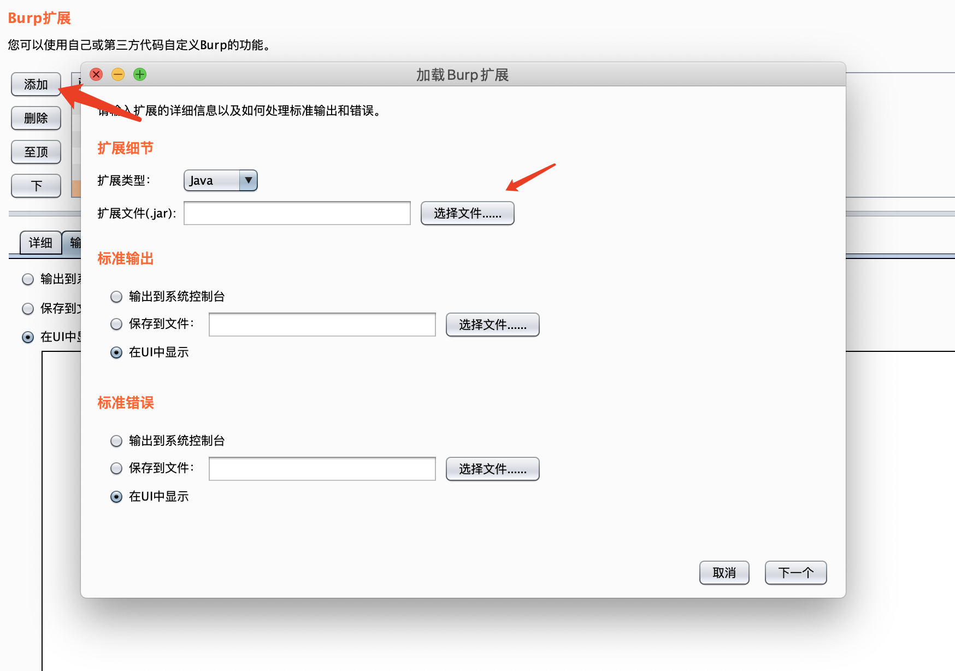Screen dimensions: 955x671
Task: Select 保存到文件 under 标准输出
Action: click(x=116, y=324)
